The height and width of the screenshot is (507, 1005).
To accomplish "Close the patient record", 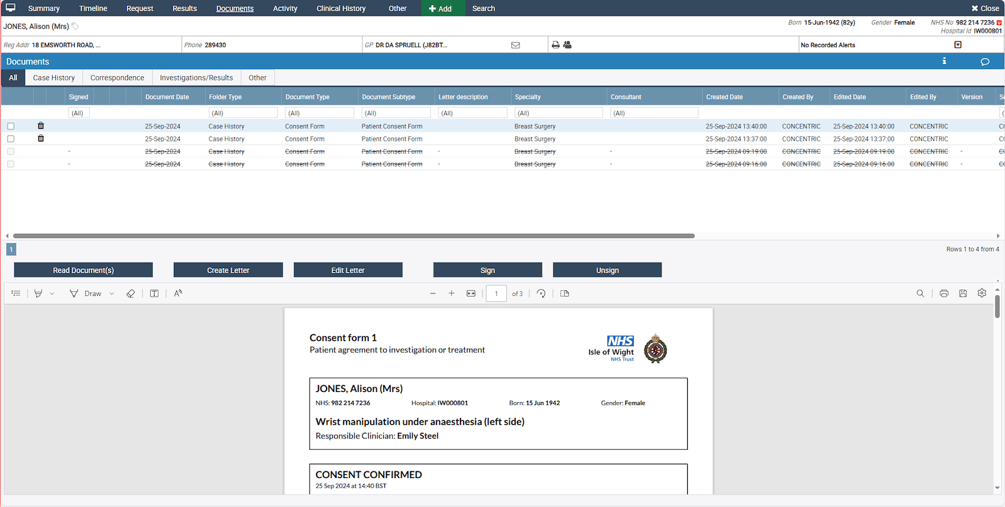I will click(x=985, y=8).
